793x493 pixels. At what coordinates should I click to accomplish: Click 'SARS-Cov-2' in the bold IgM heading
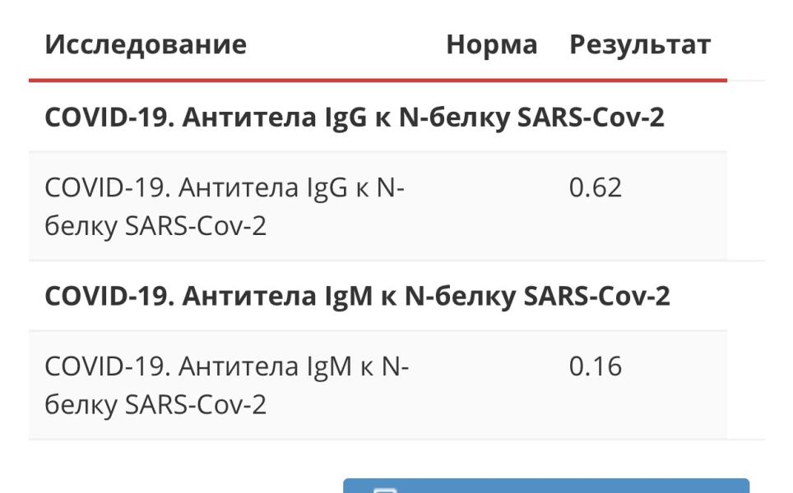tap(596, 296)
